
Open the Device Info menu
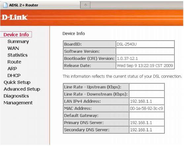16,35
